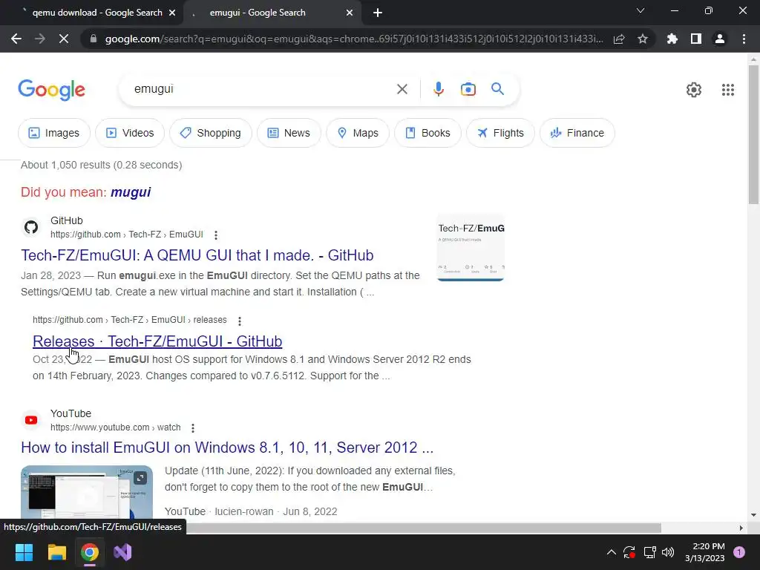Open the share this page icon

[619, 39]
